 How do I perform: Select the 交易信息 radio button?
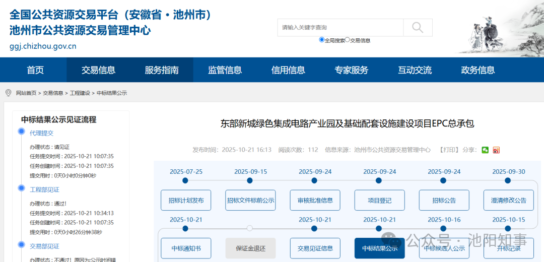tap(348, 40)
